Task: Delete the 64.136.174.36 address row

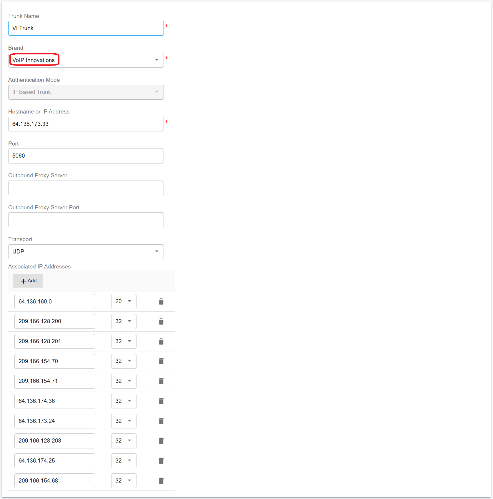Action: coord(161,401)
